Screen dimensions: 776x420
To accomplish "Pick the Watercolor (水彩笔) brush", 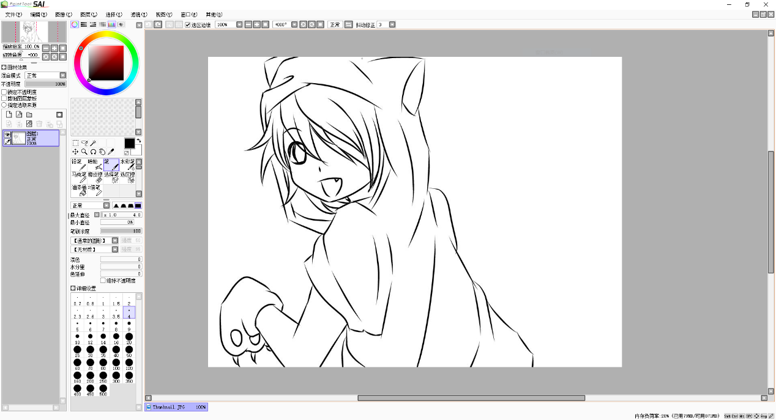I will [128, 164].
